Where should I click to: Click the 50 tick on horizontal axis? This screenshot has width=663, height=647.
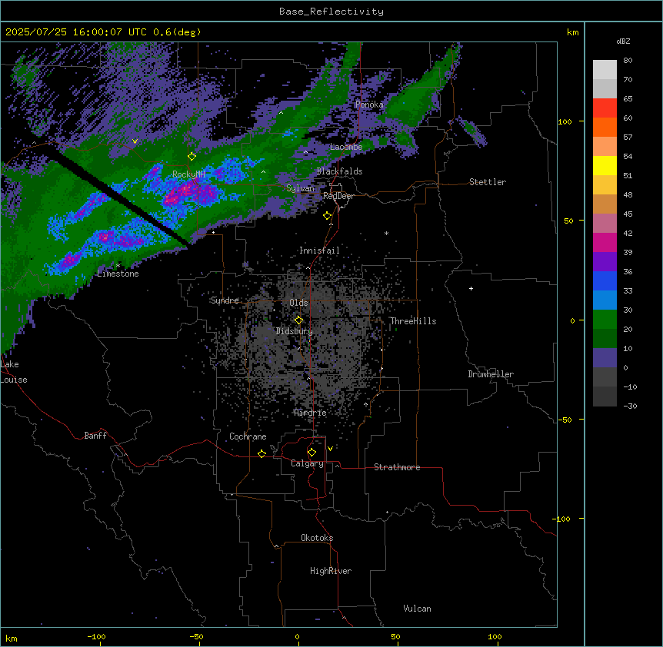395,636
